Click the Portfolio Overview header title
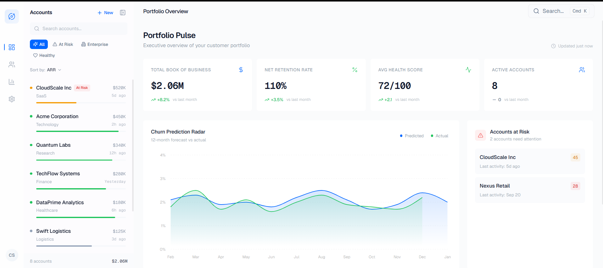Image resolution: width=603 pixels, height=268 pixels. pos(165,11)
